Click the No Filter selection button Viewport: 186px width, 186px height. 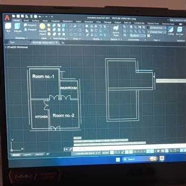(180, 31)
